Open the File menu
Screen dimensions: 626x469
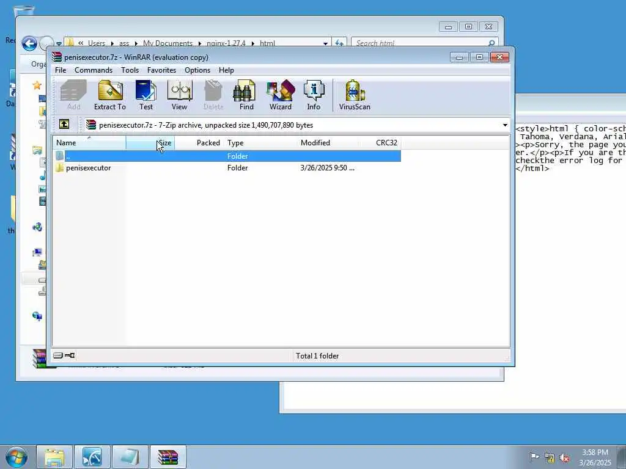pos(61,70)
